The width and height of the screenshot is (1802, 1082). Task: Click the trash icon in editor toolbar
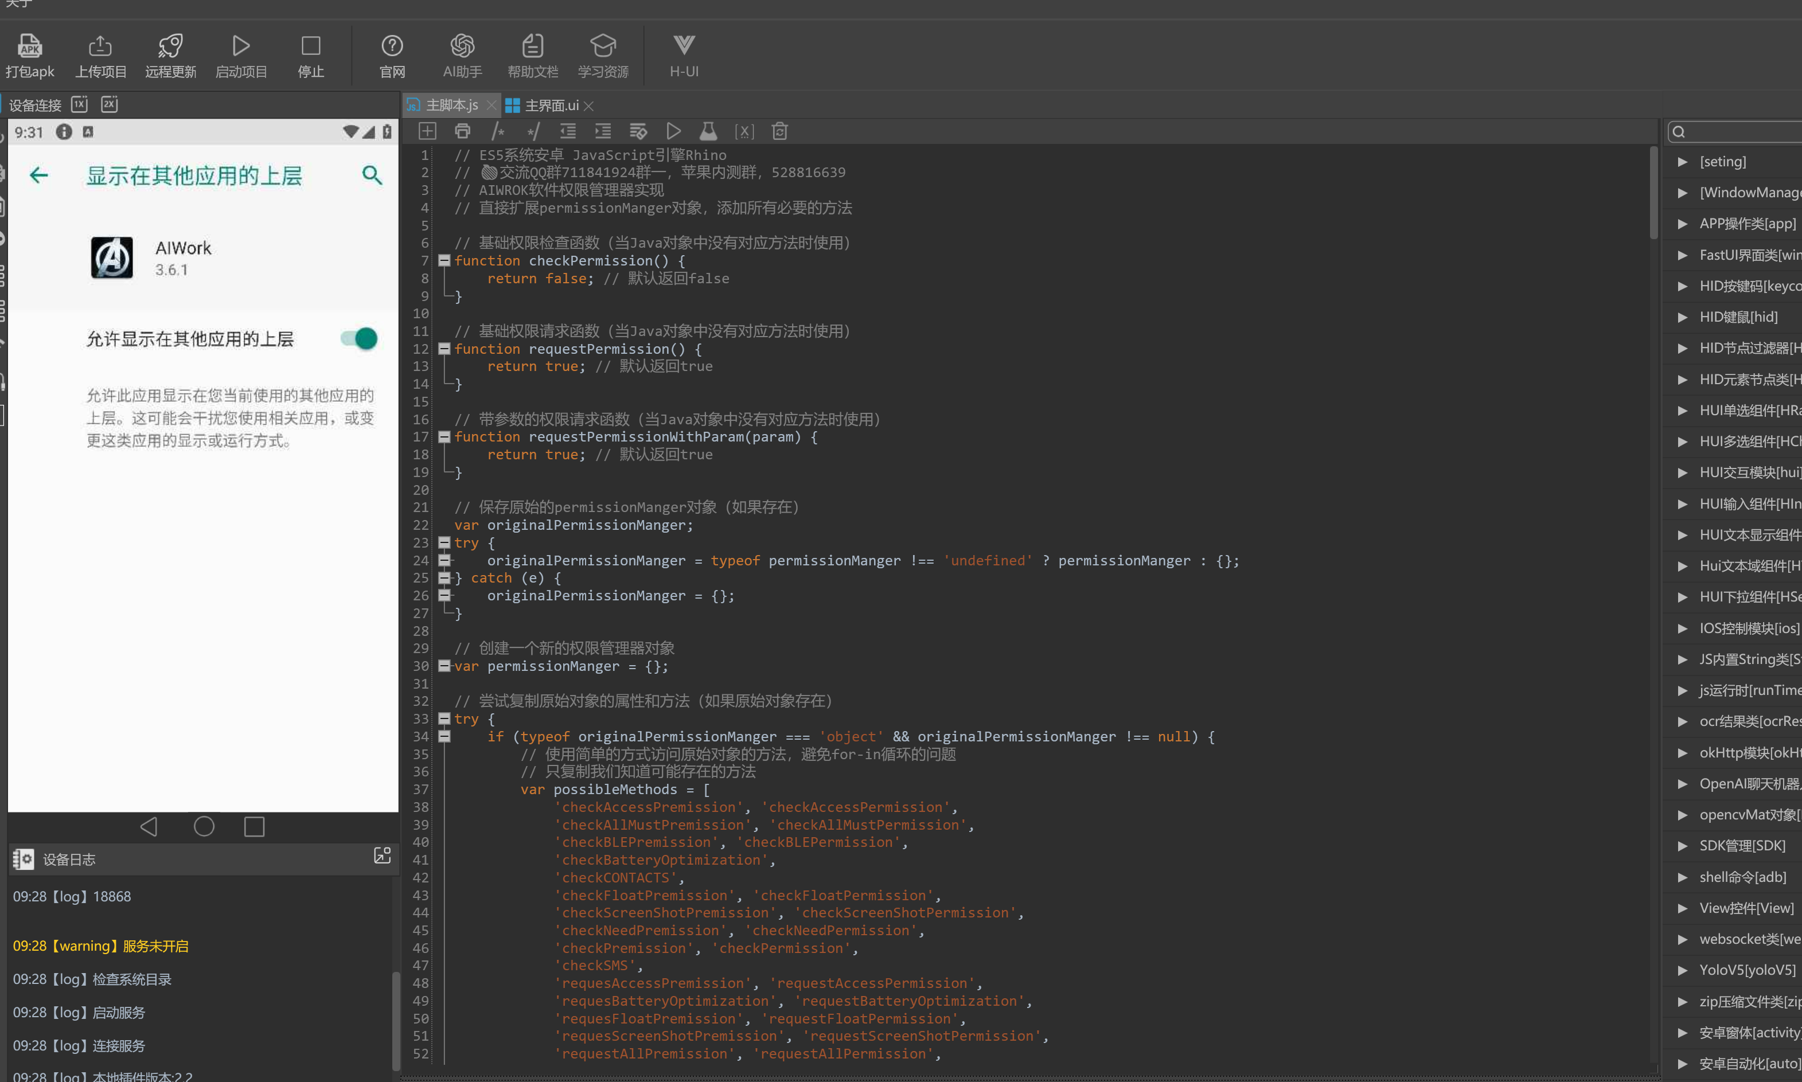click(x=779, y=131)
